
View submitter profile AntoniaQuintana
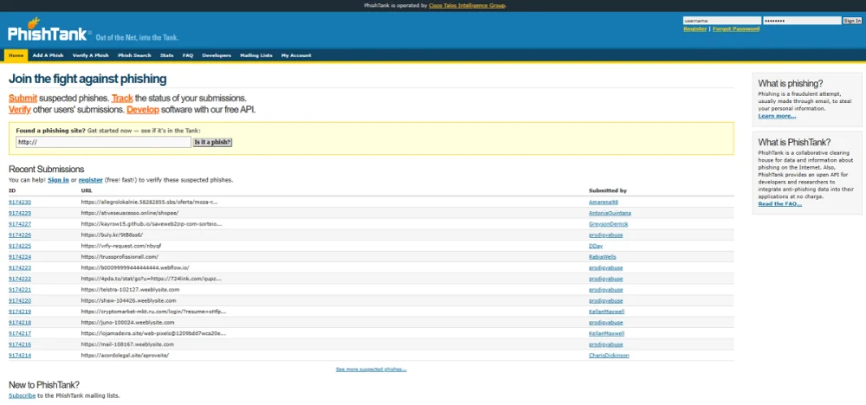pos(610,213)
